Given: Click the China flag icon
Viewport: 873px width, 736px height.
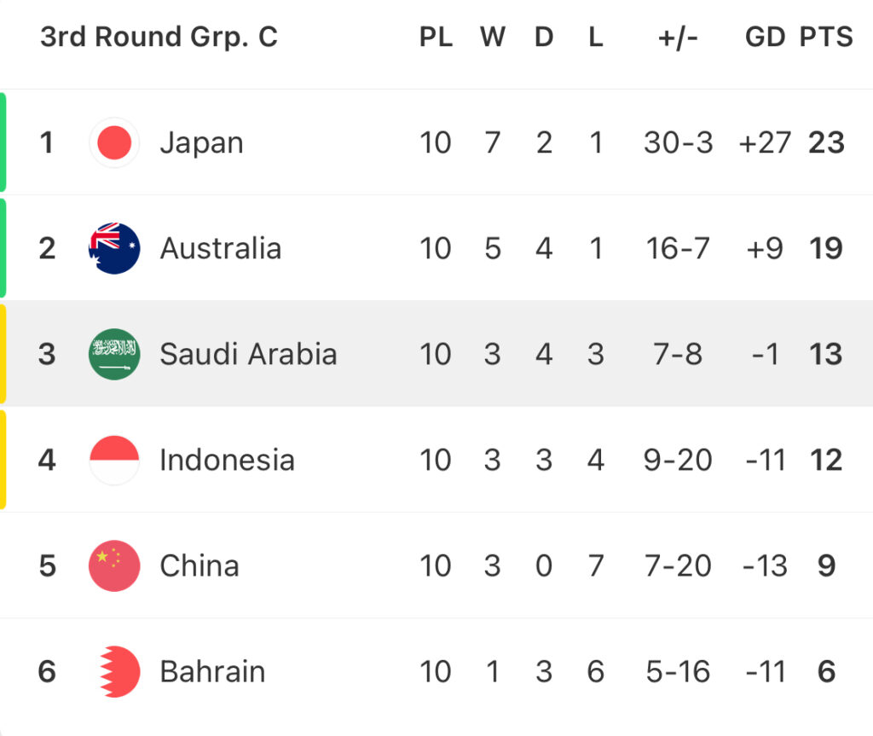Looking at the screenshot, I should pyautogui.click(x=114, y=566).
